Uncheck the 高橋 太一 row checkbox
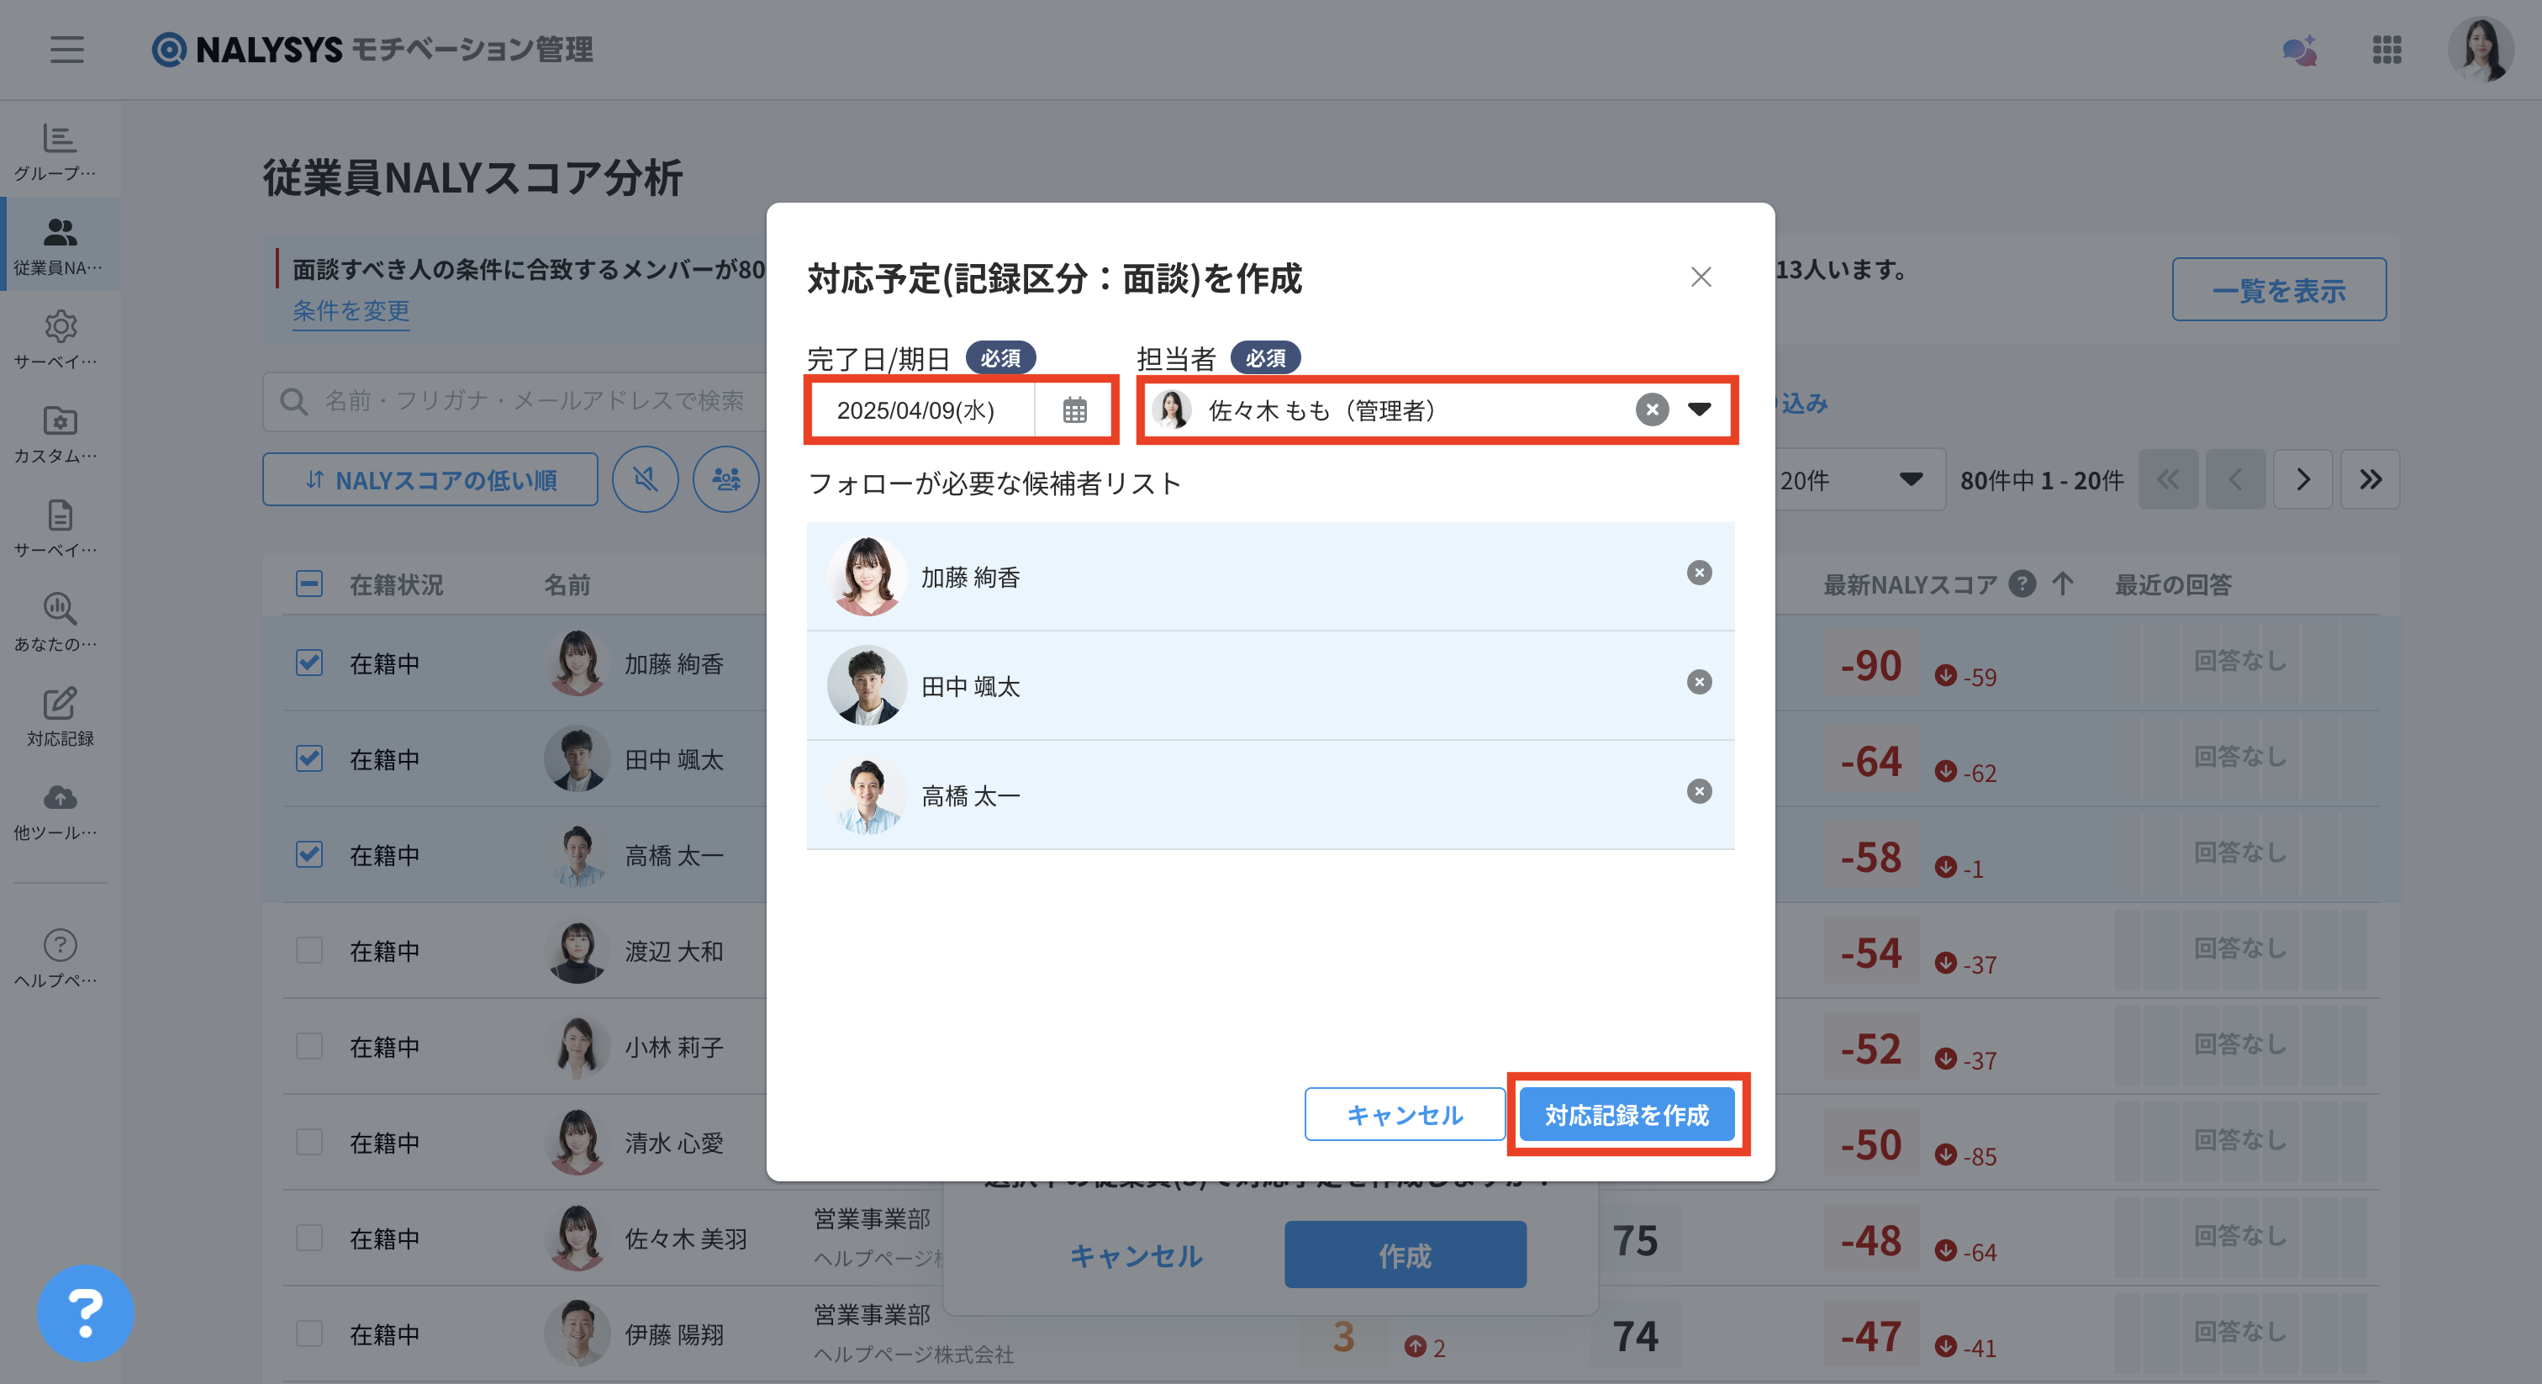Viewport: 2542px width, 1384px height. tap(309, 854)
